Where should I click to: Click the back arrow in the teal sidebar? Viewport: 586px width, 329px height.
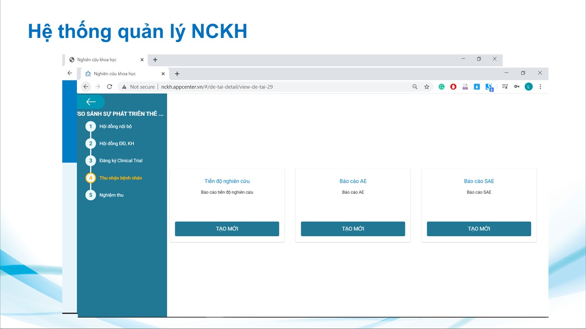point(91,102)
